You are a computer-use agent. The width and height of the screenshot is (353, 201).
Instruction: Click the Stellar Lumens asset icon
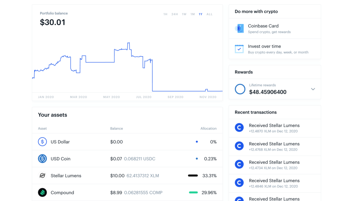pos(42,175)
